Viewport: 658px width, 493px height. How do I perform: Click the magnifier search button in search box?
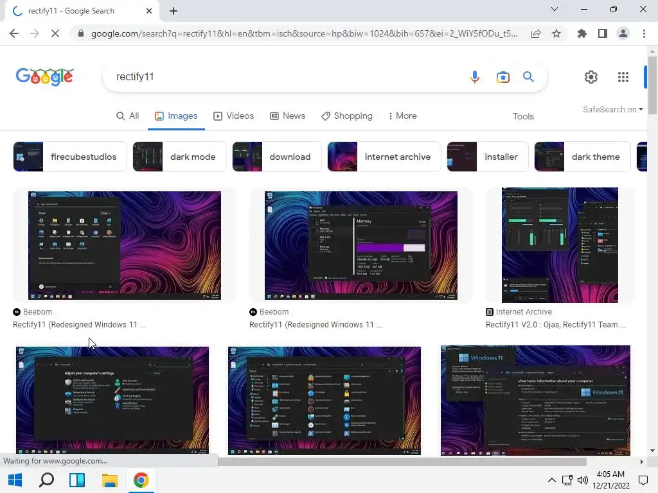(x=528, y=77)
